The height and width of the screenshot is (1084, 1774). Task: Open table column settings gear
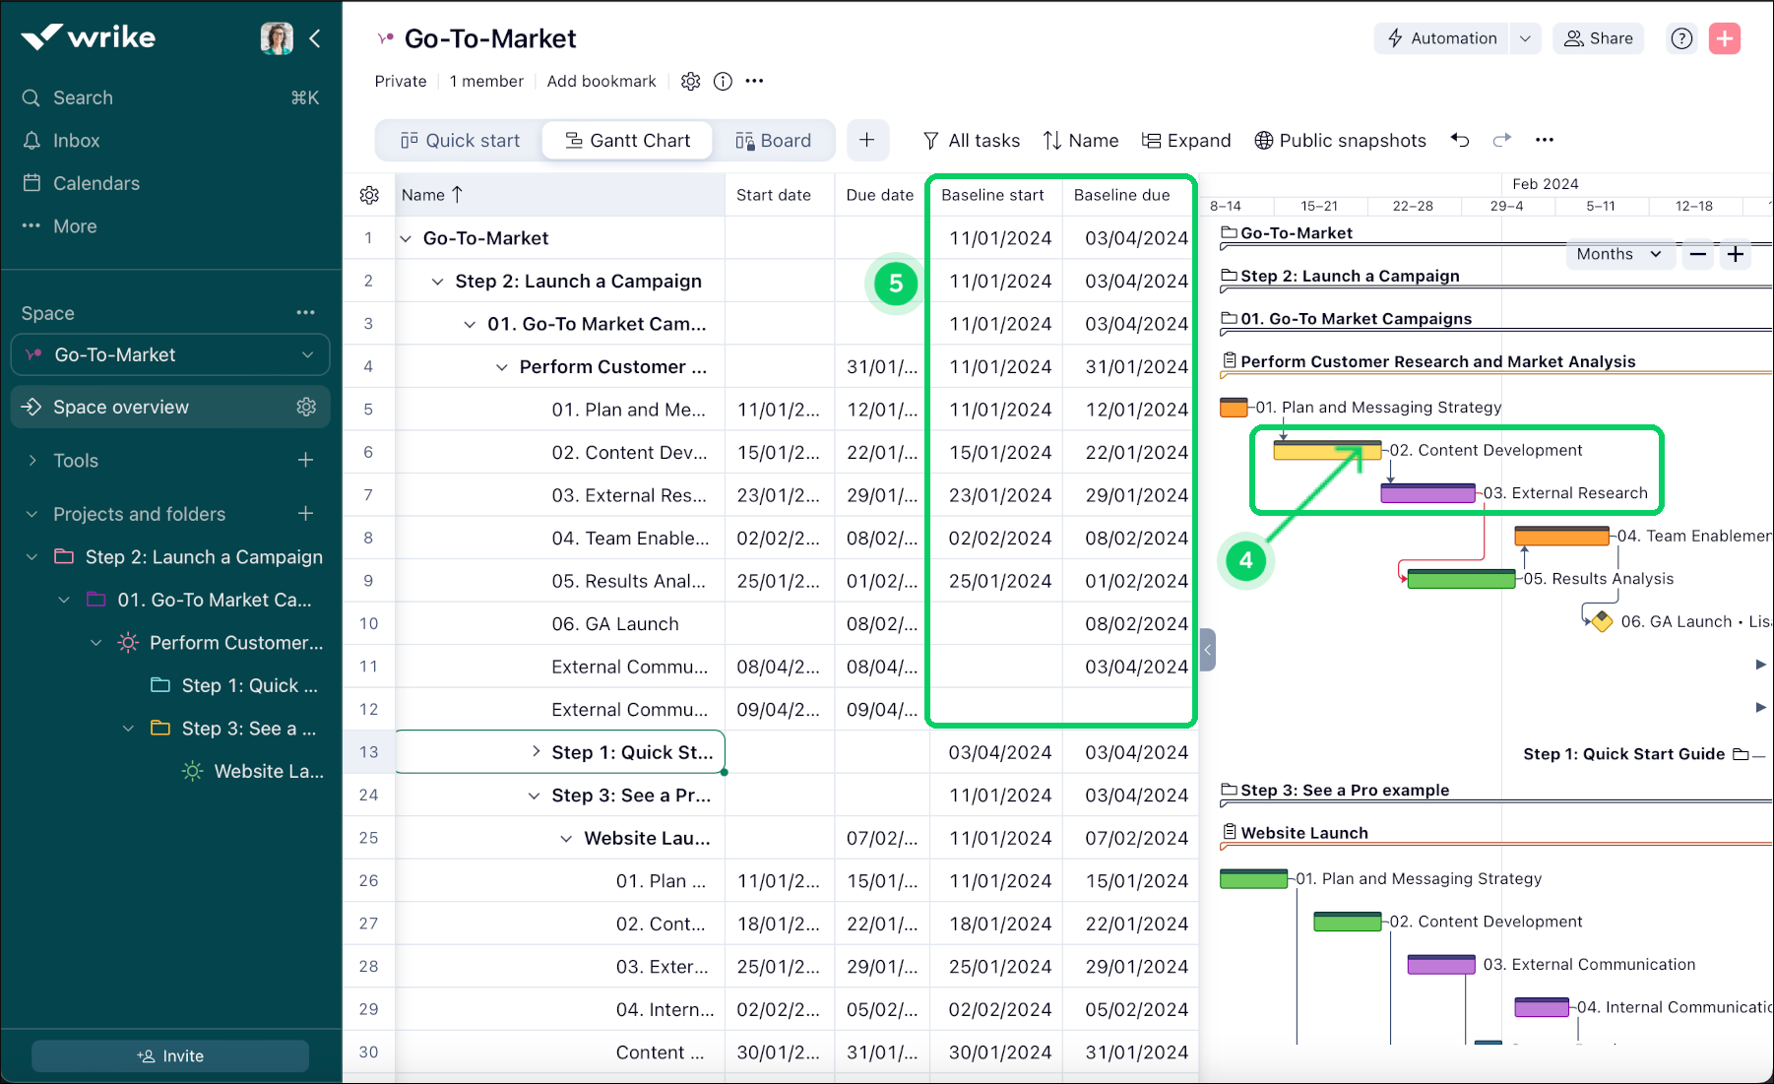tap(369, 195)
